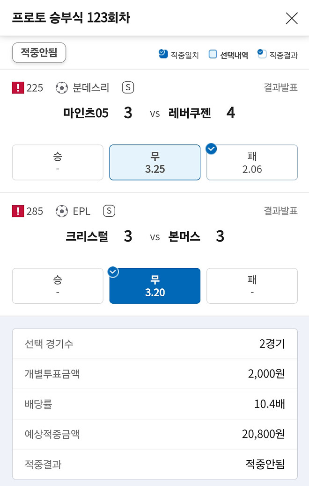The image size is (309, 486).
Task: Select 무 3.25 option for the Bundesliga match
Action: click(x=154, y=162)
